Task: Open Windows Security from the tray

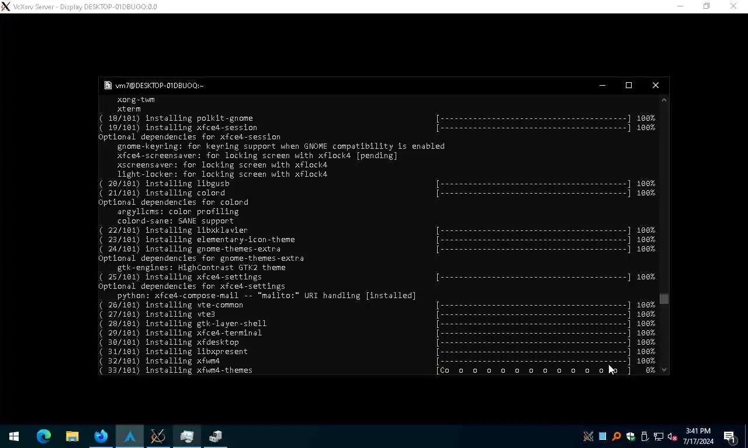Action: point(631,436)
